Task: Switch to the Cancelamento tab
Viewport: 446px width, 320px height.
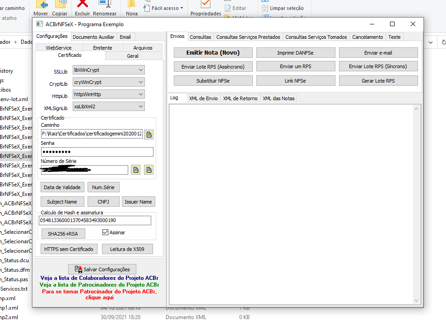Action: [x=367, y=37]
